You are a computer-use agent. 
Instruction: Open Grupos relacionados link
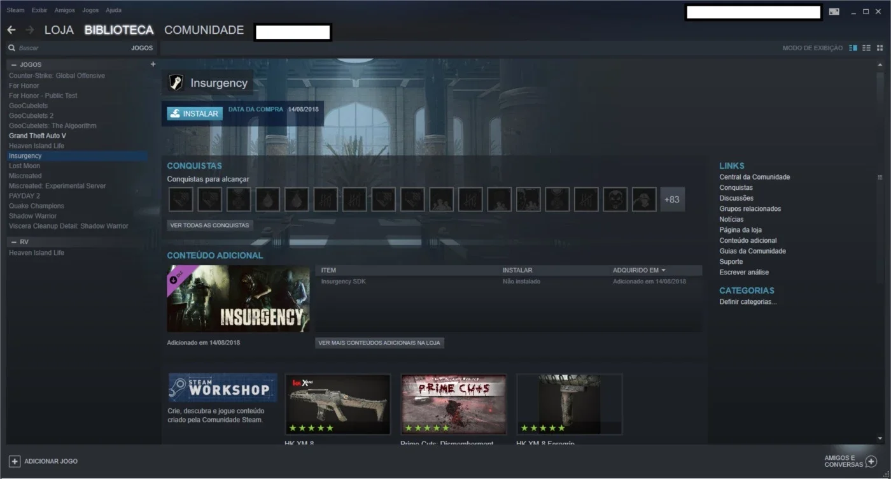pyautogui.click(x=750, y=209)
